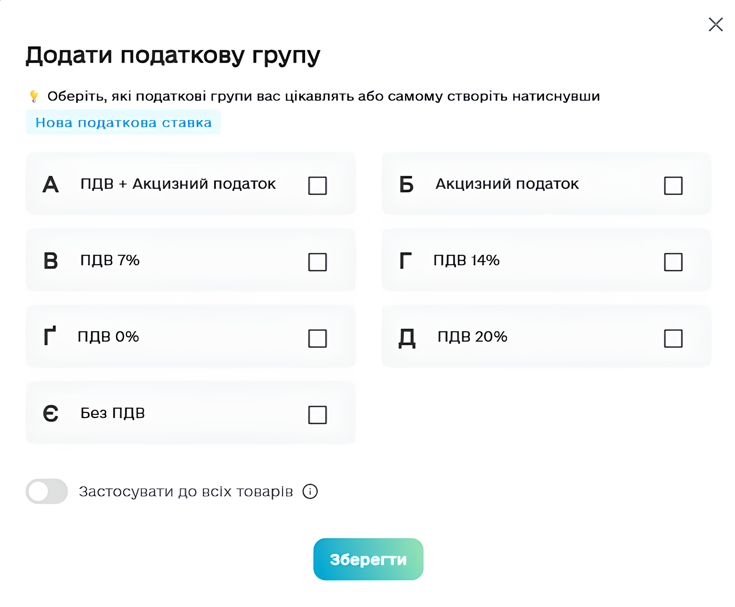
Task: Open 'Нова податкова ставка' link
Action: 123,122
